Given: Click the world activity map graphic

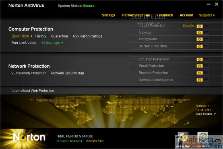Looking at the screenshot, I should (x=109, y=111).
